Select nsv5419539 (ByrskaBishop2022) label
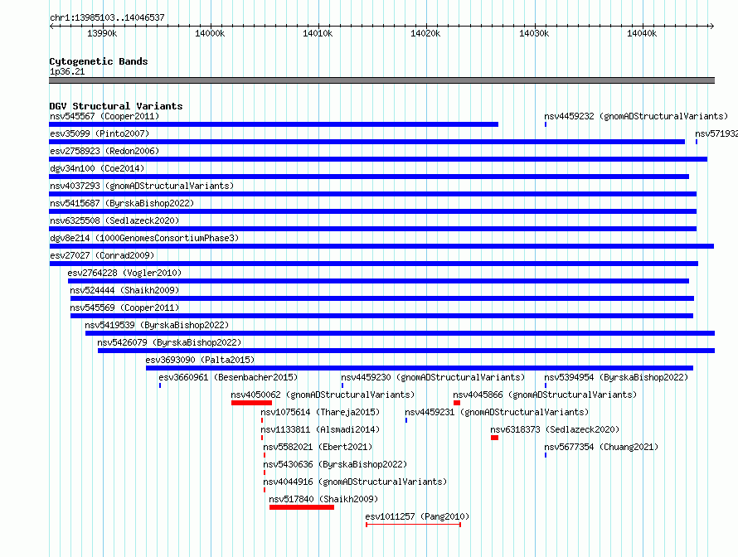Screen dimensions: 738x557 (157, 325)
